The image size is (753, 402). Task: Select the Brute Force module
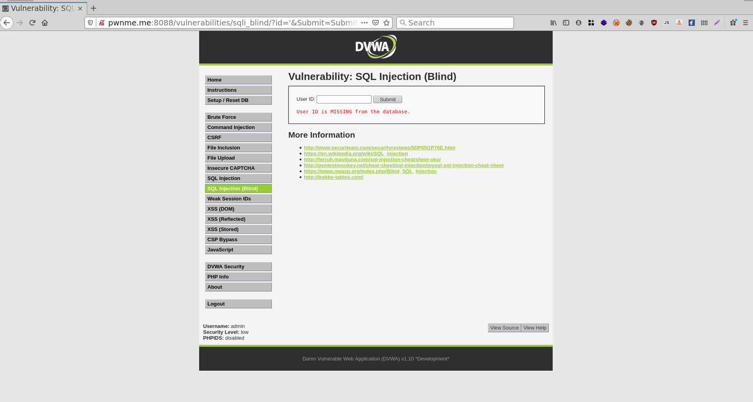[x=238, y=117]
